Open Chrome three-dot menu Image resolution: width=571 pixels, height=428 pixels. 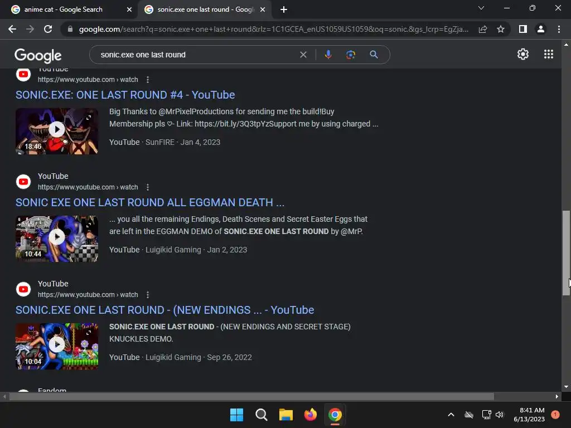click(559, 29)
